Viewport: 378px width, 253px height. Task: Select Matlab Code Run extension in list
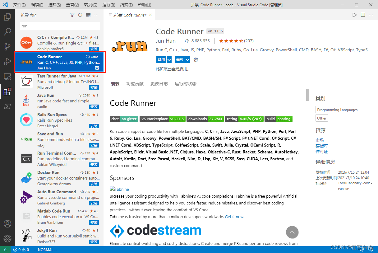59,217
